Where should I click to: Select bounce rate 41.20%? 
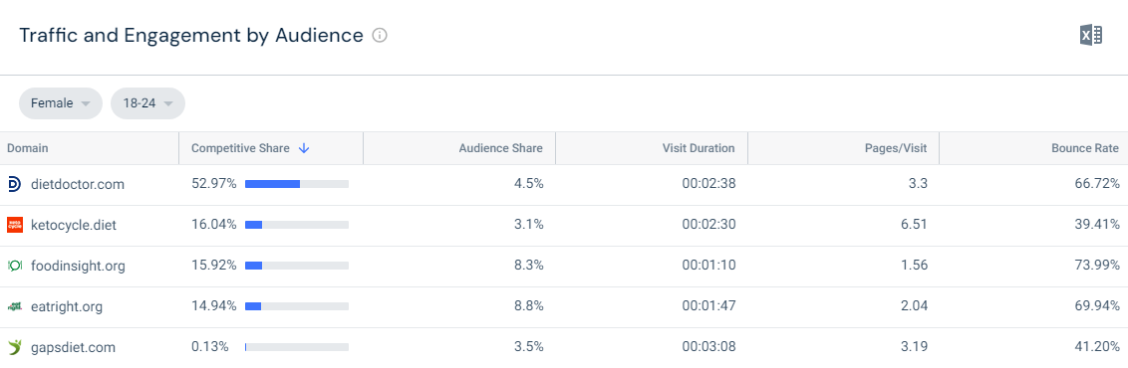pos(1097,348)
